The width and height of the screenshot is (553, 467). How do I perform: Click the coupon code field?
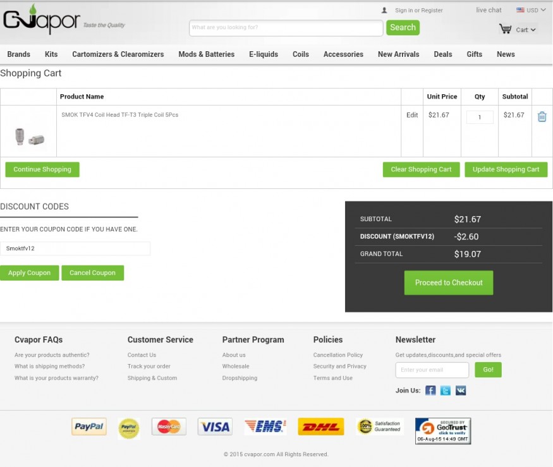(x=75, y=249)
